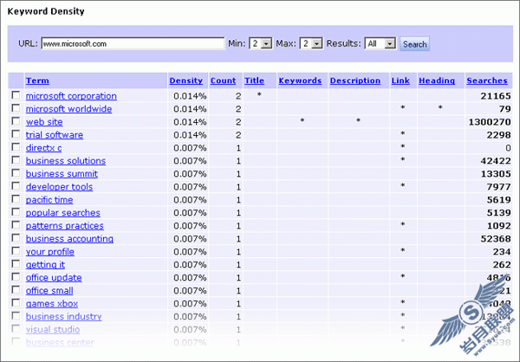Image resolution: width=520 pixels, height=362 pixels.
Task: Click the Keywords column header link
Action: (x=300, y=81)
